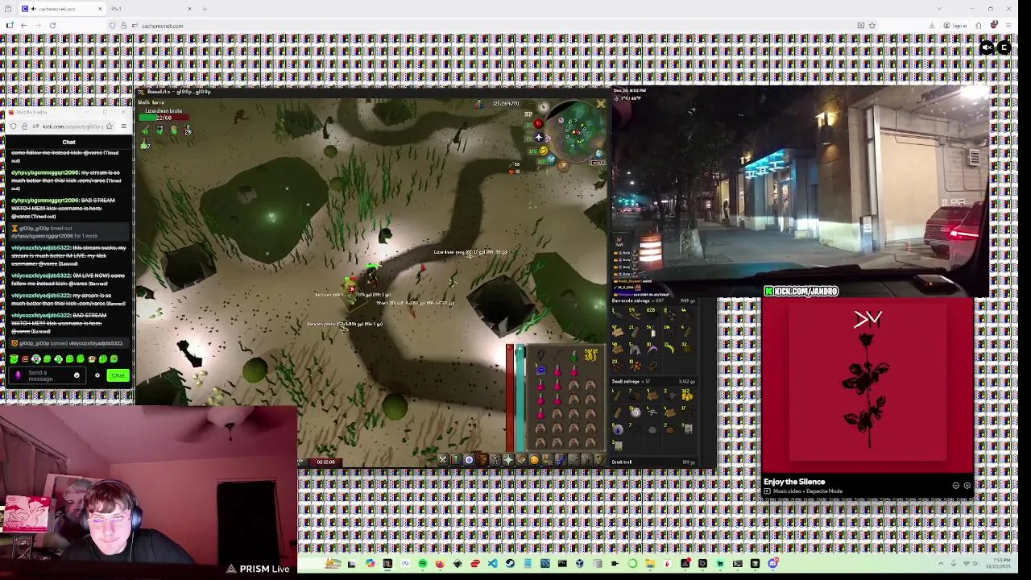
Task: Close the minimap panel with X
Action: click(601, 104)
